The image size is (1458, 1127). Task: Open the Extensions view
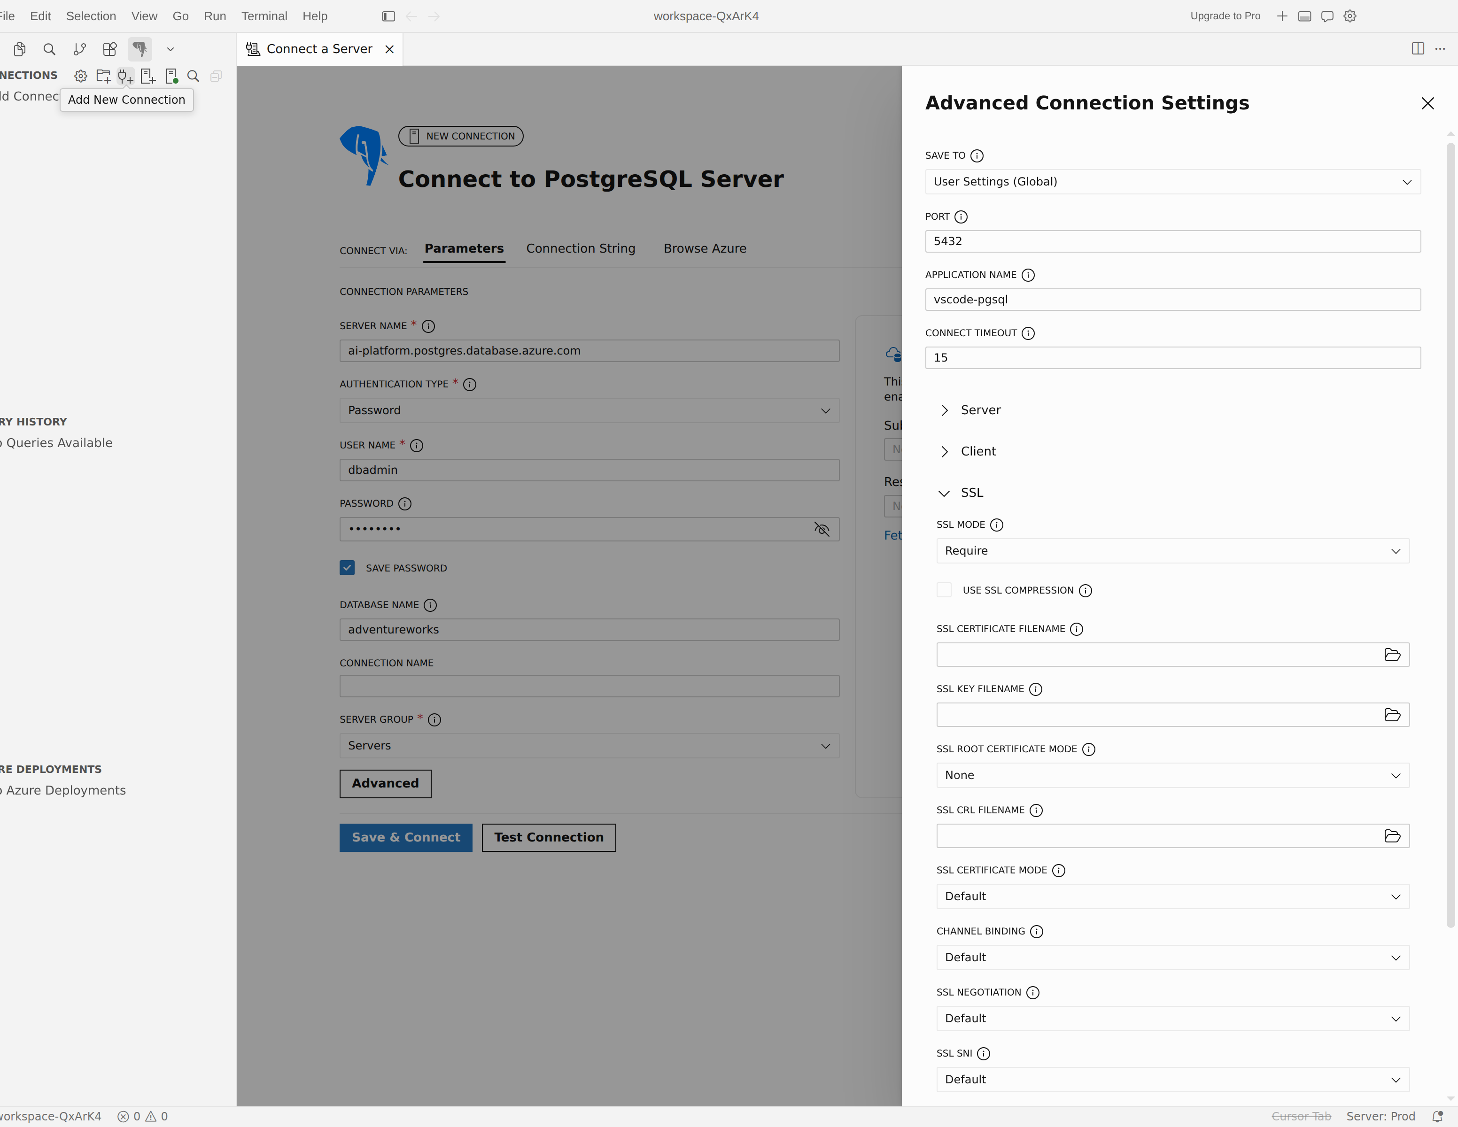point(109,49)
